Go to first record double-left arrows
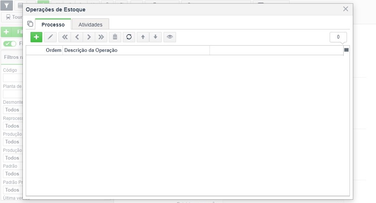The width and height of the screenshot is (376, 203). 65,37
